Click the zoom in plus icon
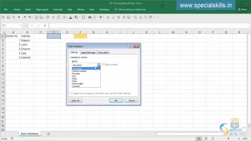 239,139
